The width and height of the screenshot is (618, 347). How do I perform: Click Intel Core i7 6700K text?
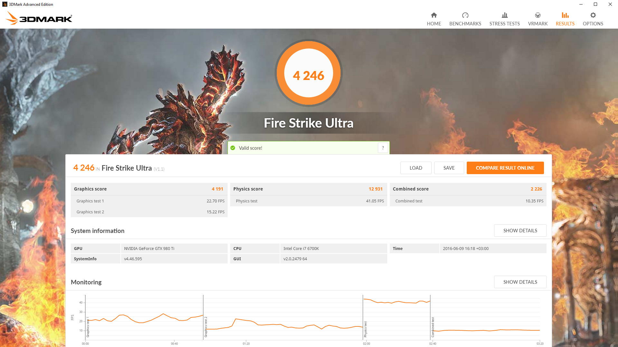pos(301,248)
